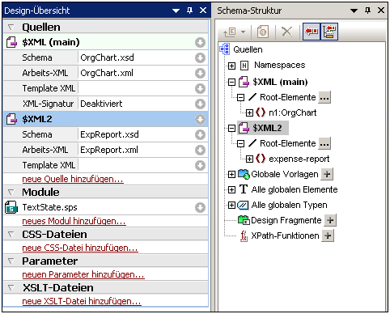Viewport: 390px width, 314px height.
Task: Click the Alle globalen Typen icon
Action: pyautogui.click(x=243, y=206)
